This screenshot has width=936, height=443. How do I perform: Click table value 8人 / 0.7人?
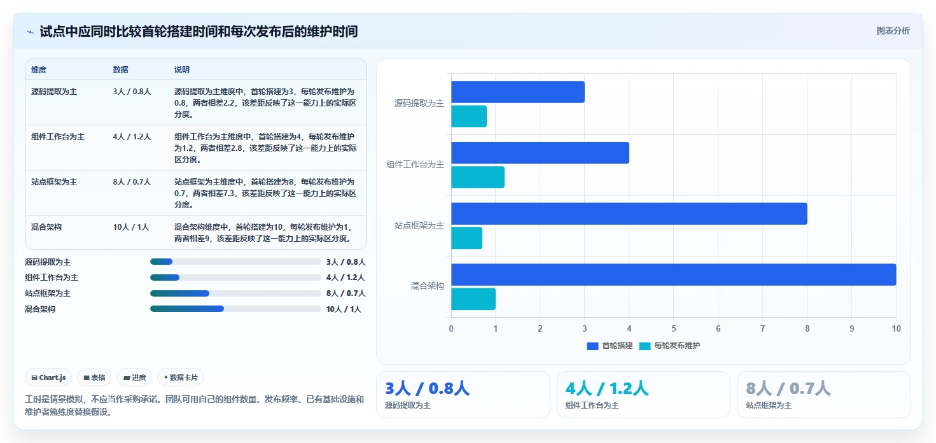(132, 182)
